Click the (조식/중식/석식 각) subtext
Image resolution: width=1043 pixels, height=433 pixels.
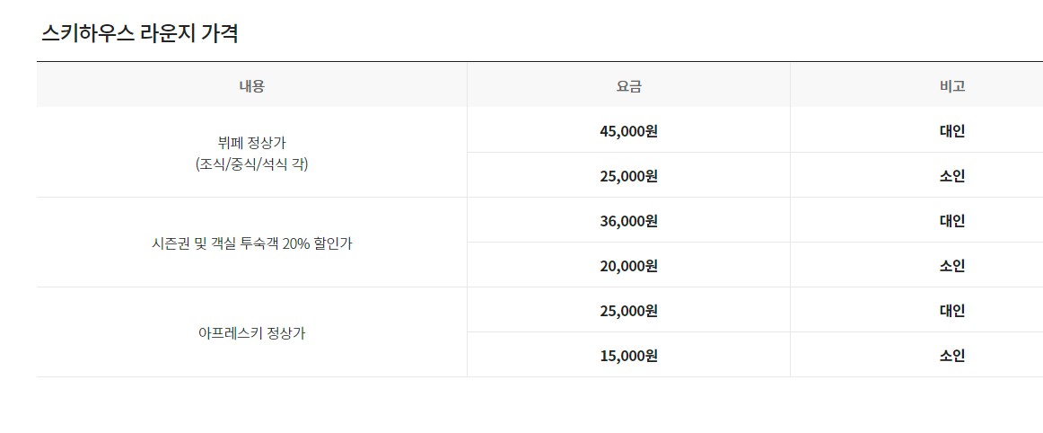point(251,164)
